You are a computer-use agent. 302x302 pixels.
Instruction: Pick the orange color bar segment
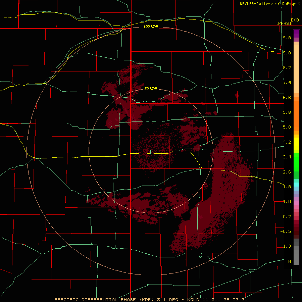click(296, 116)
